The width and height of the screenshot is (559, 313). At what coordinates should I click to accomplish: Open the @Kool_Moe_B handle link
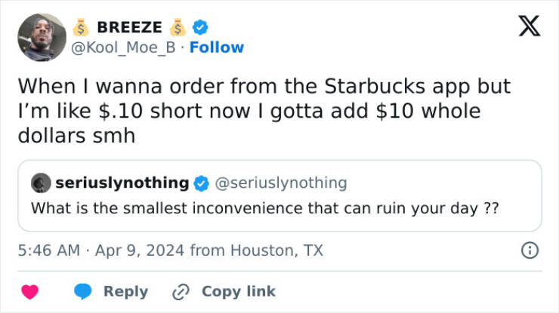(x=125, y=48)
